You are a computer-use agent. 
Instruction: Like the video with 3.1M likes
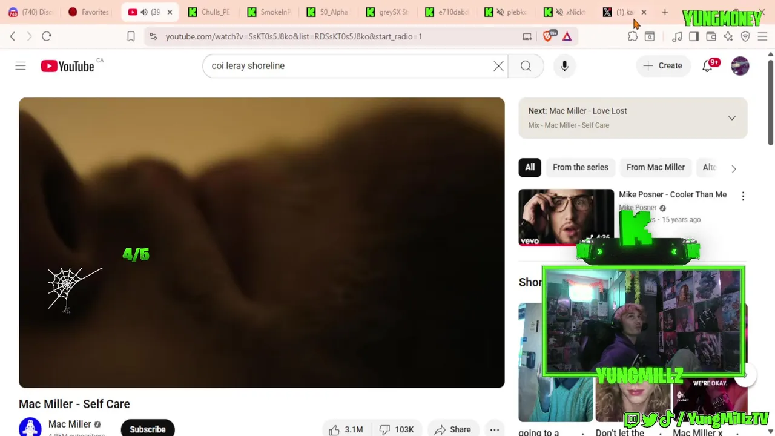pos(346,429)
